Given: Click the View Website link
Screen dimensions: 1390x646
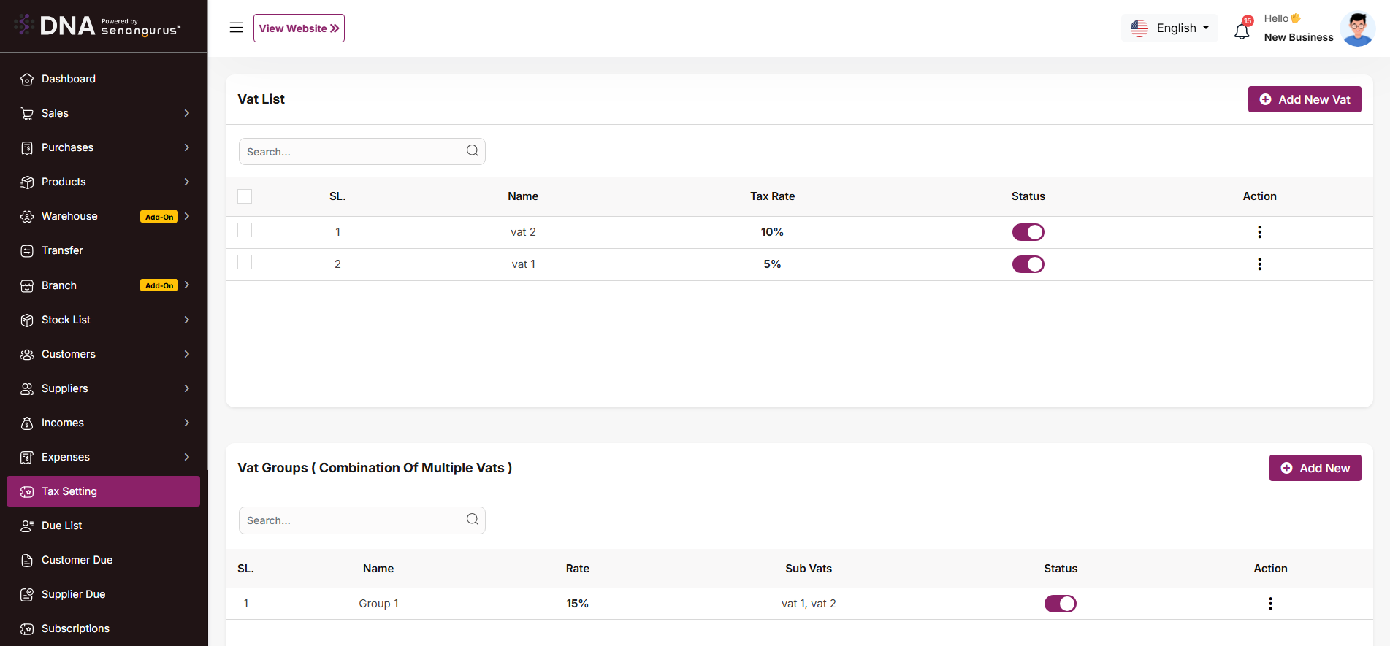Looking at the screenshot, I should [x=299, y=28].
